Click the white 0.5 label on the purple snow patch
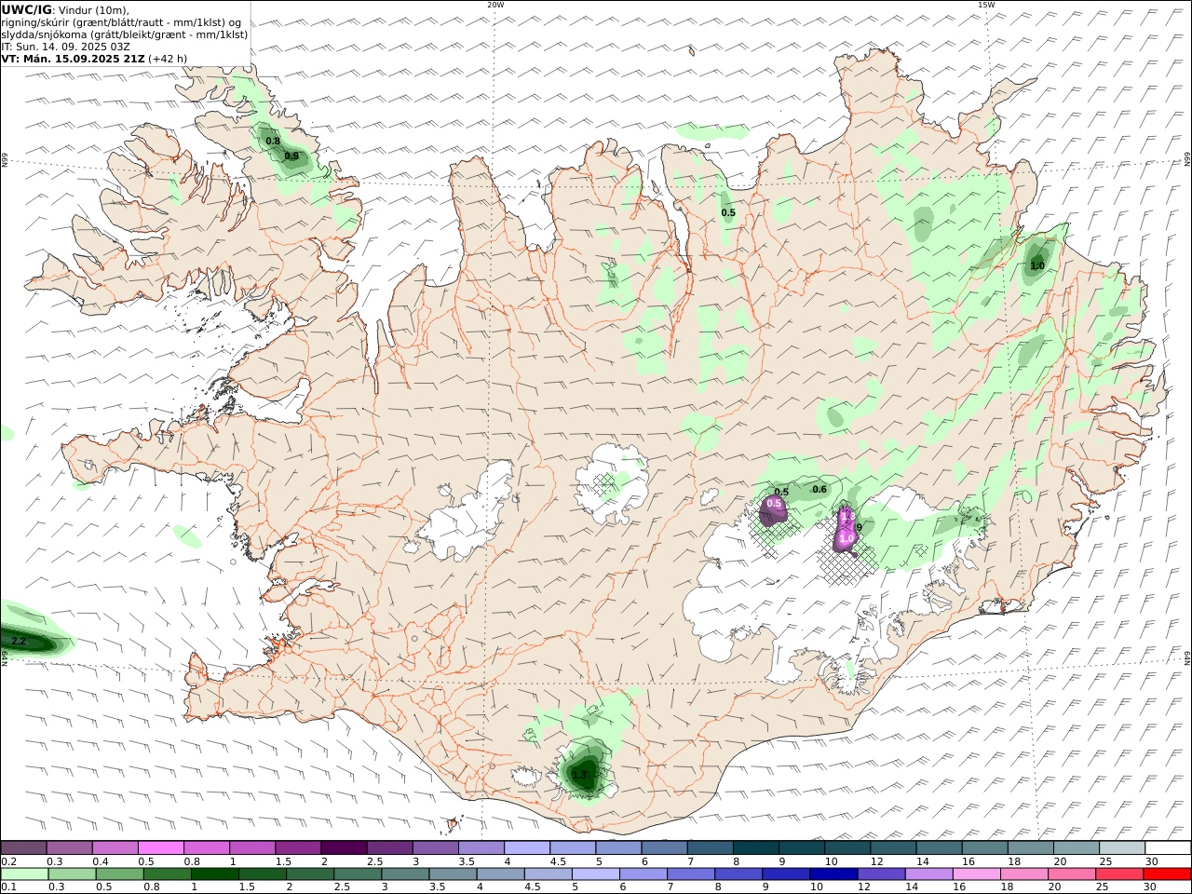Screen dimensions: 1192x894 pyautogui.click(x=774, y=504)
